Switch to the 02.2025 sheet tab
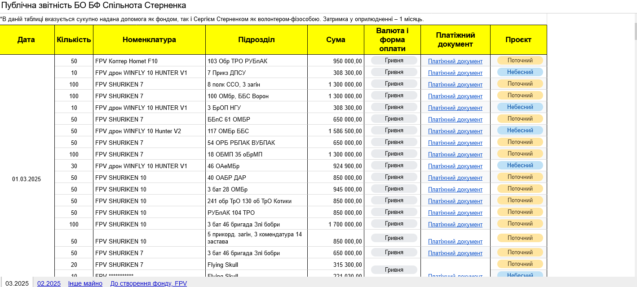The width and height of the screenshot is (637, 287). [49, 283]
